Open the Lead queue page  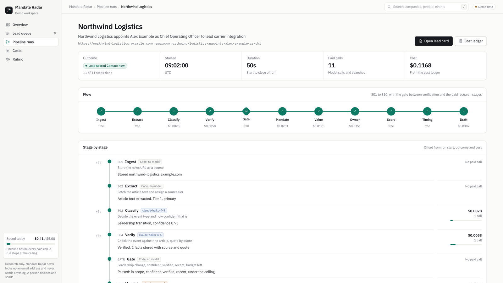[31, 33]
